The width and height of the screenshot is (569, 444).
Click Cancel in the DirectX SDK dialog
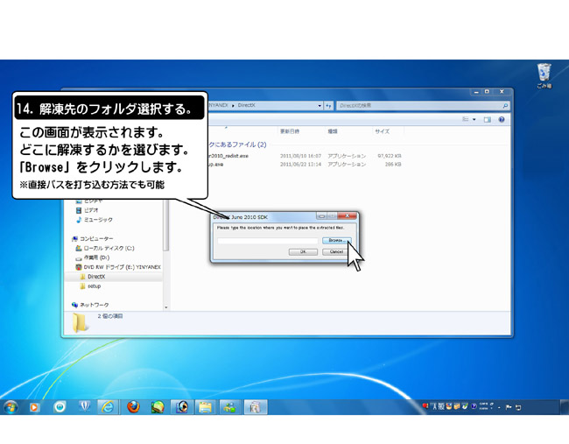click(336, 251)
